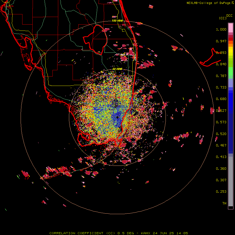The height and width of the screenshot is (235, 235).
Task: Click the 1.000 color scale value
Action: click(221, 29)
